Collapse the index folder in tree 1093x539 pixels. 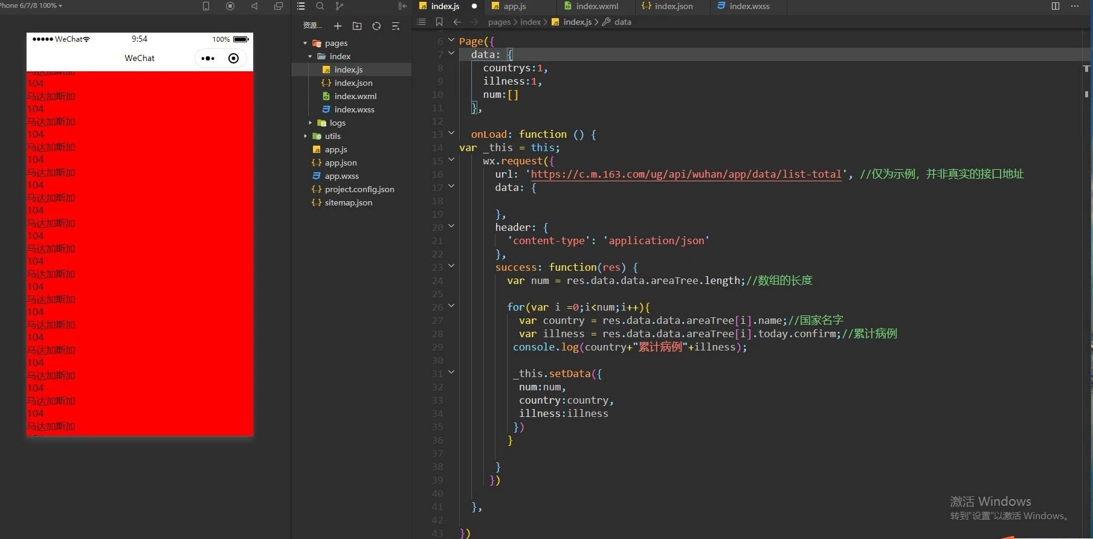pos(310,57)
